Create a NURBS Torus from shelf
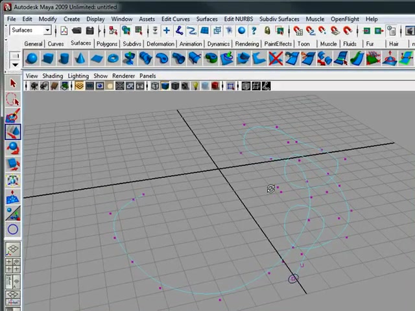This screenshot has height=311, width=415. pos(113,58)
